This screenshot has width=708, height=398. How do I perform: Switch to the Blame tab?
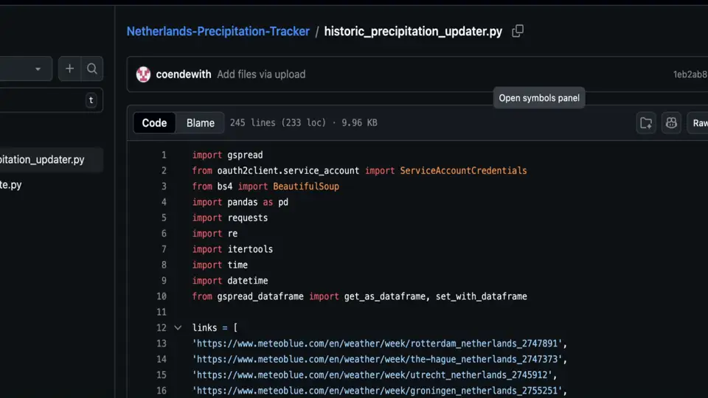pos(201,123)
